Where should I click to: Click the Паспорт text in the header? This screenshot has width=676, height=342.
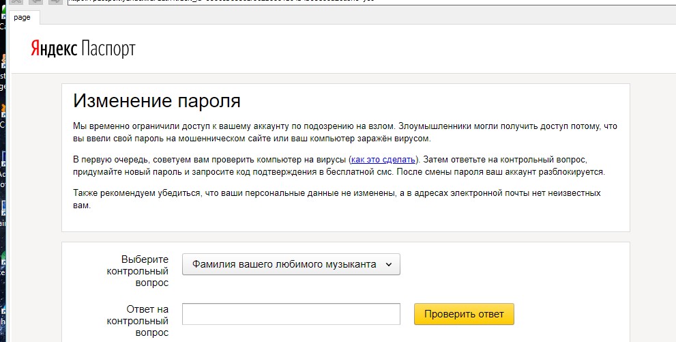point(108,49)
